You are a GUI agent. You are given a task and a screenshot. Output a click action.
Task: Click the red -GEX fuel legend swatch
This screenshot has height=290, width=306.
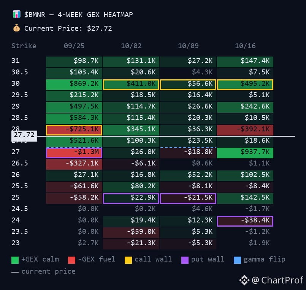click(x=71, y=260)
